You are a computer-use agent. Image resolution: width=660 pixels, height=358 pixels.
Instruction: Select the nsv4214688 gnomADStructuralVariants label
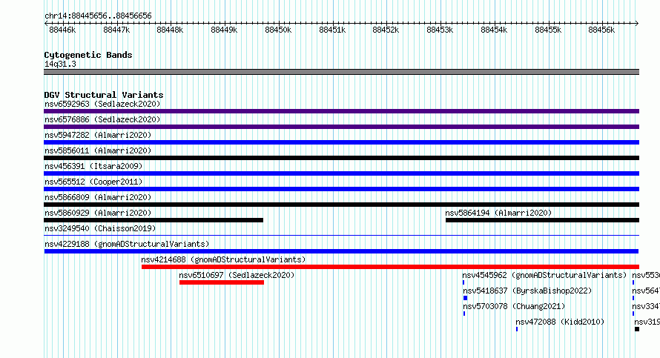pyautogui.click(x=223, y=259)
